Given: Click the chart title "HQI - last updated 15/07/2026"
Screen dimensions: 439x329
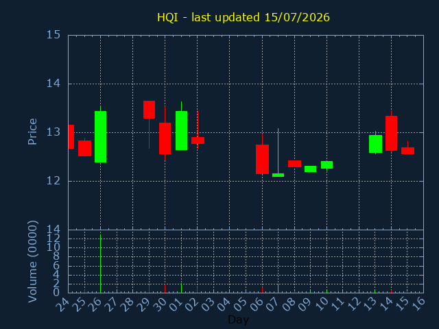Looking at the screenshot, I should (x=244, y=17).
